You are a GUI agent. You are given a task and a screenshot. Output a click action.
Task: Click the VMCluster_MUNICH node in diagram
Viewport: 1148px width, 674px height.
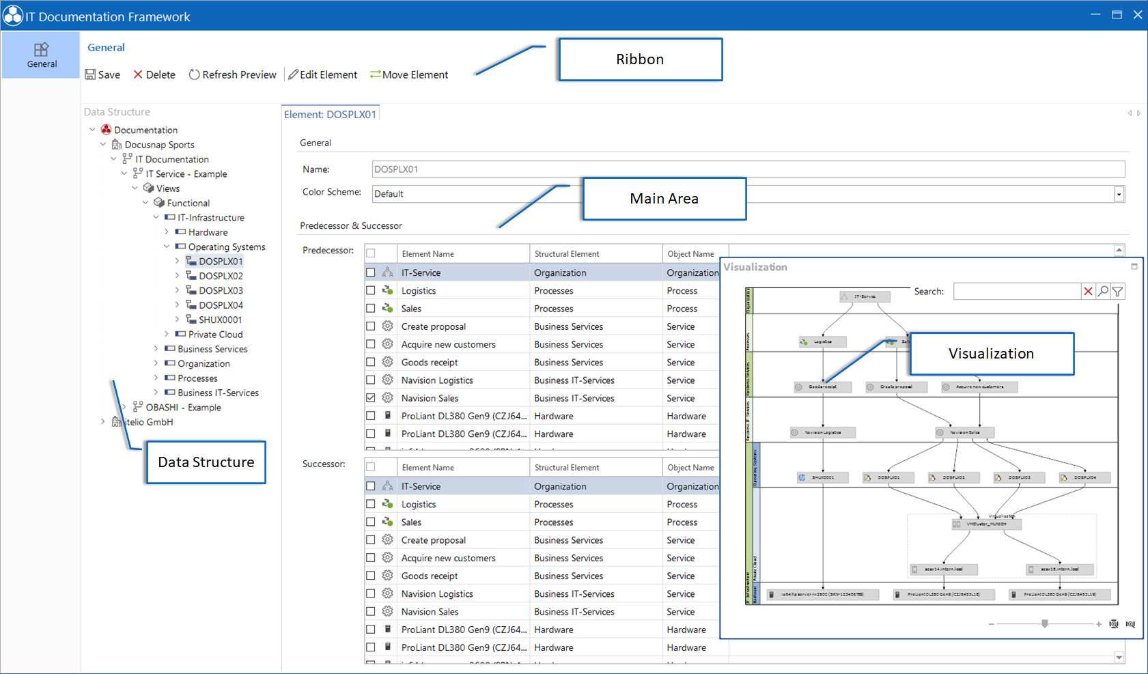(x=987, y=524)
